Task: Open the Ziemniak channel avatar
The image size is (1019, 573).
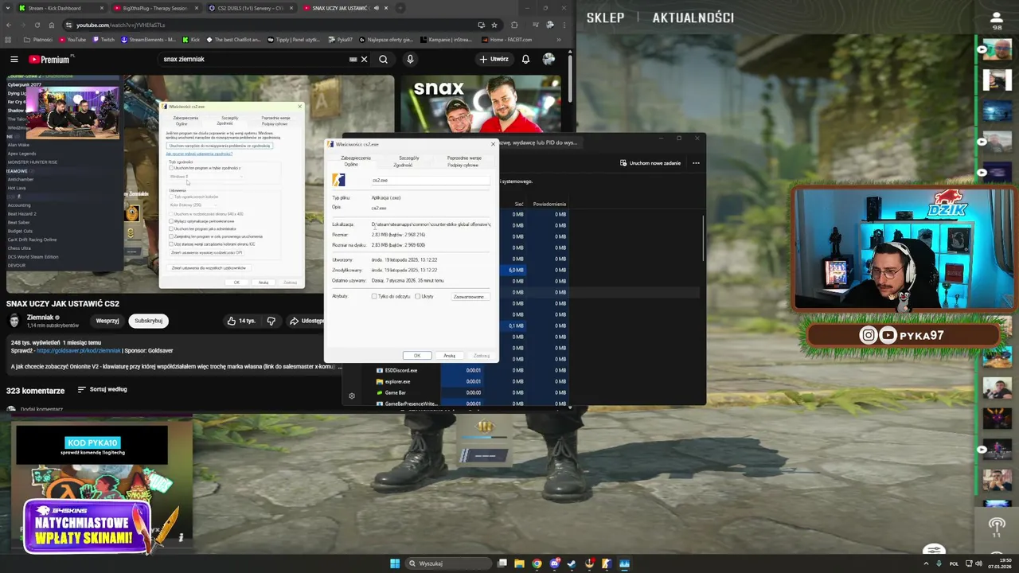Action: (14, 320)
